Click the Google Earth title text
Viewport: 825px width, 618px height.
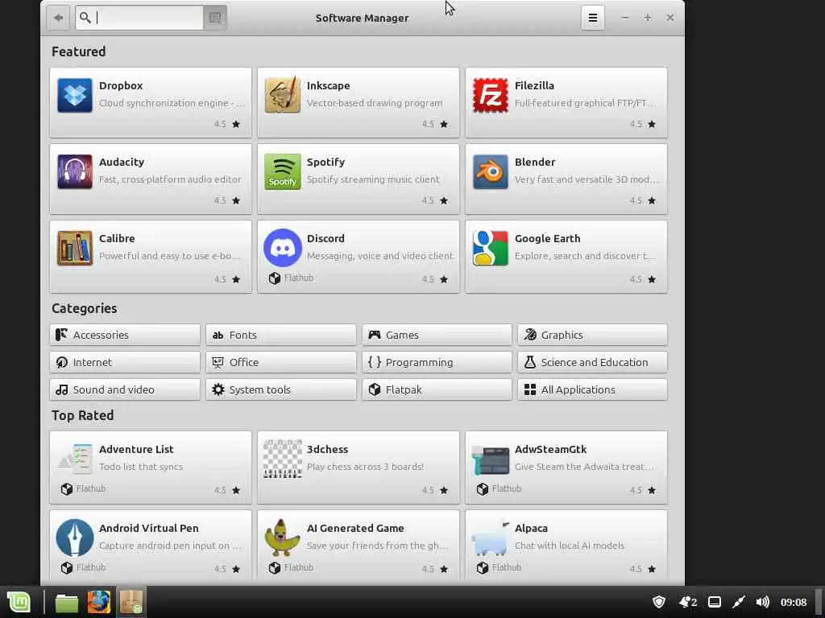point(548,238)
